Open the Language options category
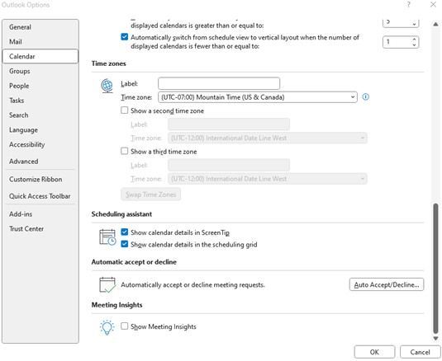442x361 pixels. click(40, 130)
